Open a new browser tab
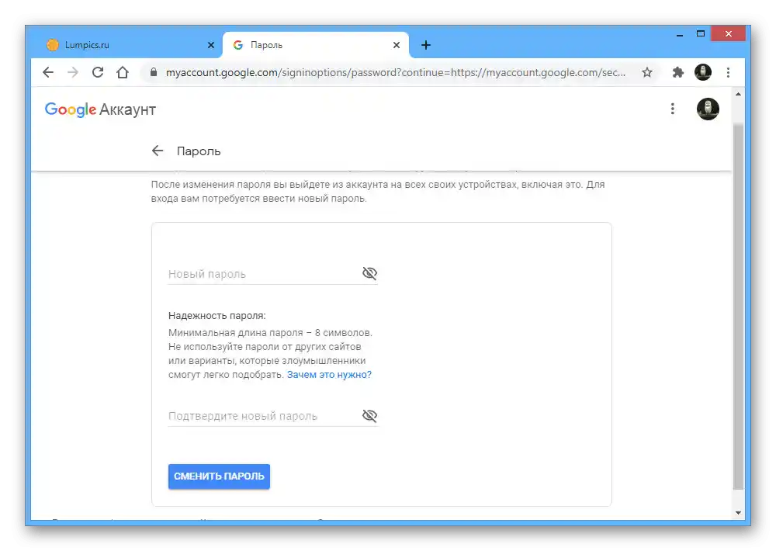 425,45
